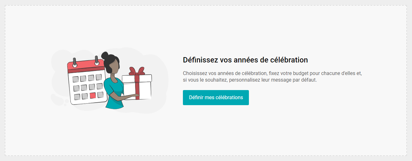Click the left binder ring of the calendar
412x161 pixels.
[x=75, y=63]
